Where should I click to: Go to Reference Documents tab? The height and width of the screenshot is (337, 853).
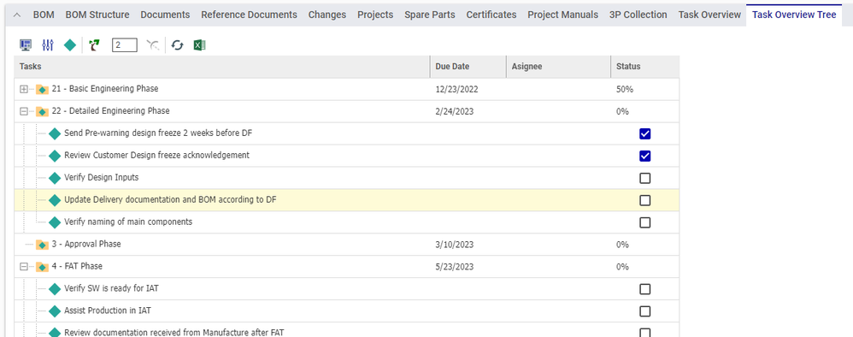[250, 15]
